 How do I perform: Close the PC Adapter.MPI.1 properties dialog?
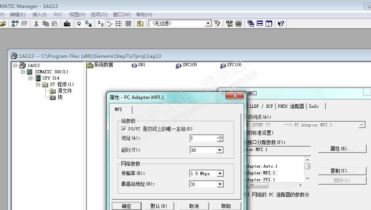235,95
